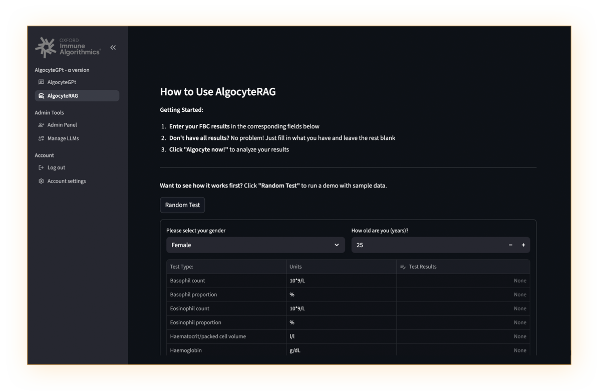
Task: Edit Eosinophil count test result cell
Action: click(x=463, y=309)
